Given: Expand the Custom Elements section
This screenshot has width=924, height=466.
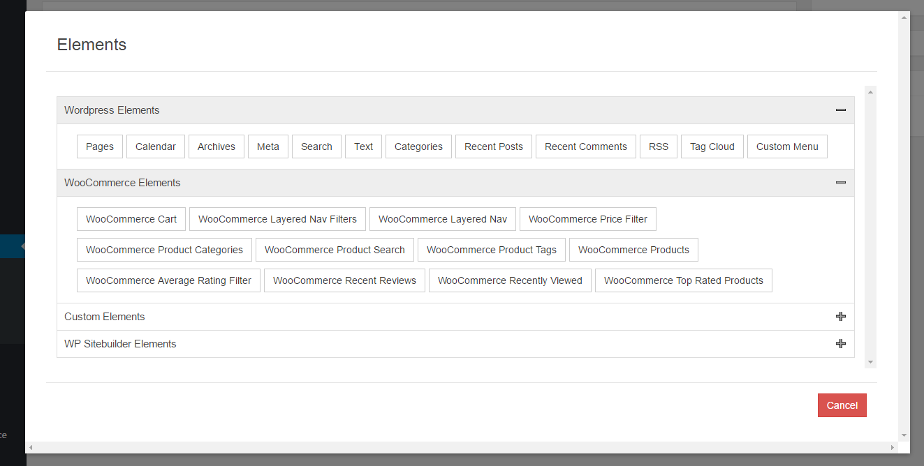Looking at the screenshot, I should coord(840,316).
